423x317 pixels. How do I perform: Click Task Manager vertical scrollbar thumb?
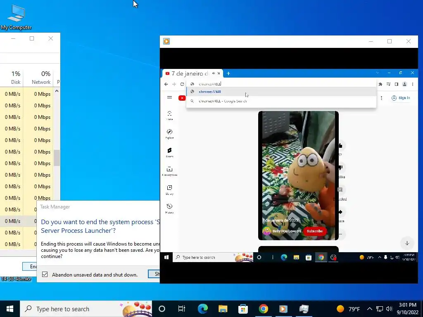(57, 158)
